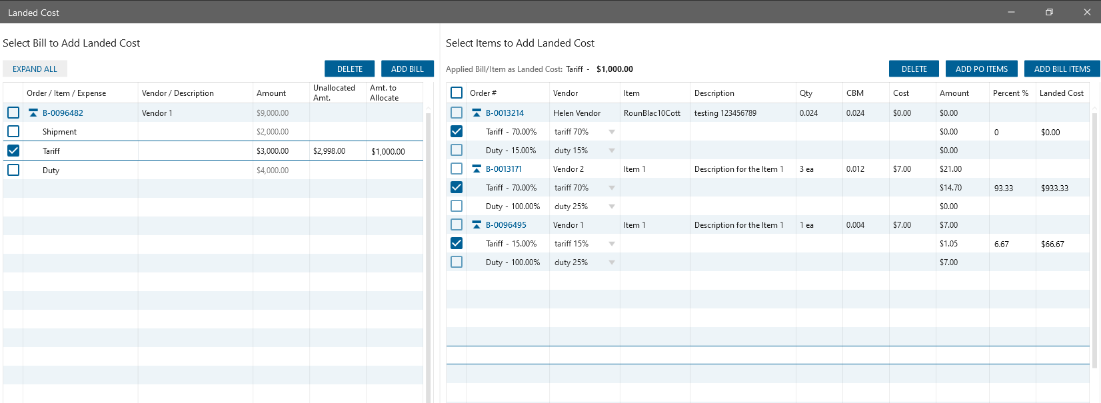This screenshot has width=1101, height=403.
Task: Collapse the B-0013214 order row icon
Action: tap(477, 113)
